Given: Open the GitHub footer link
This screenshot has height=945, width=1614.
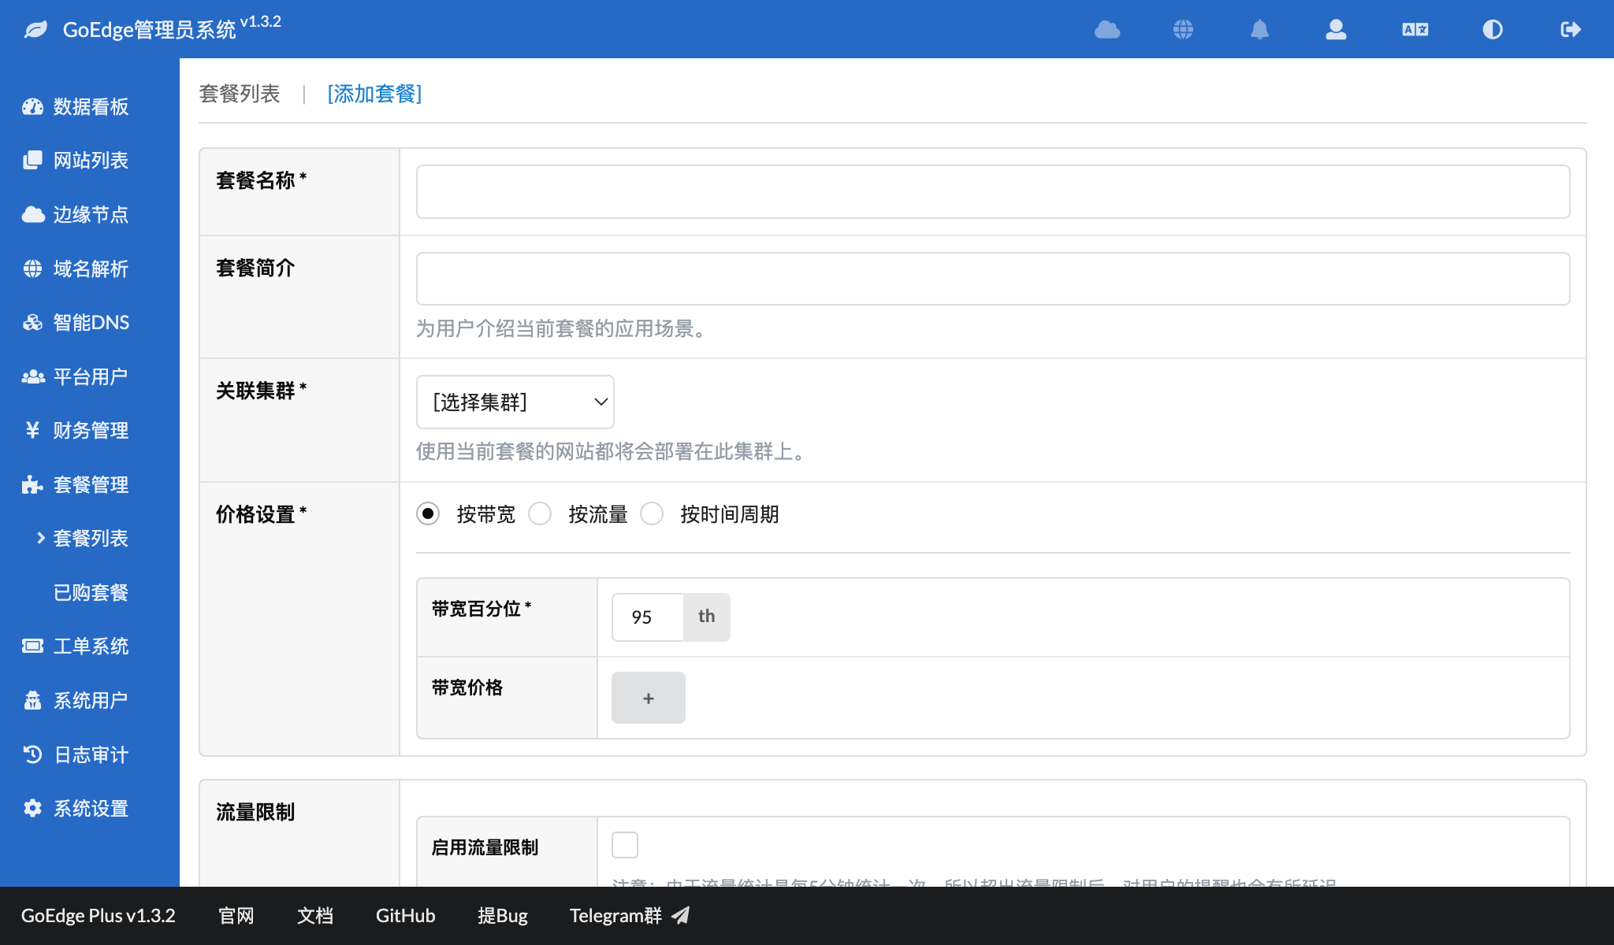Looking at the screenshot, I should pos(405,915).
